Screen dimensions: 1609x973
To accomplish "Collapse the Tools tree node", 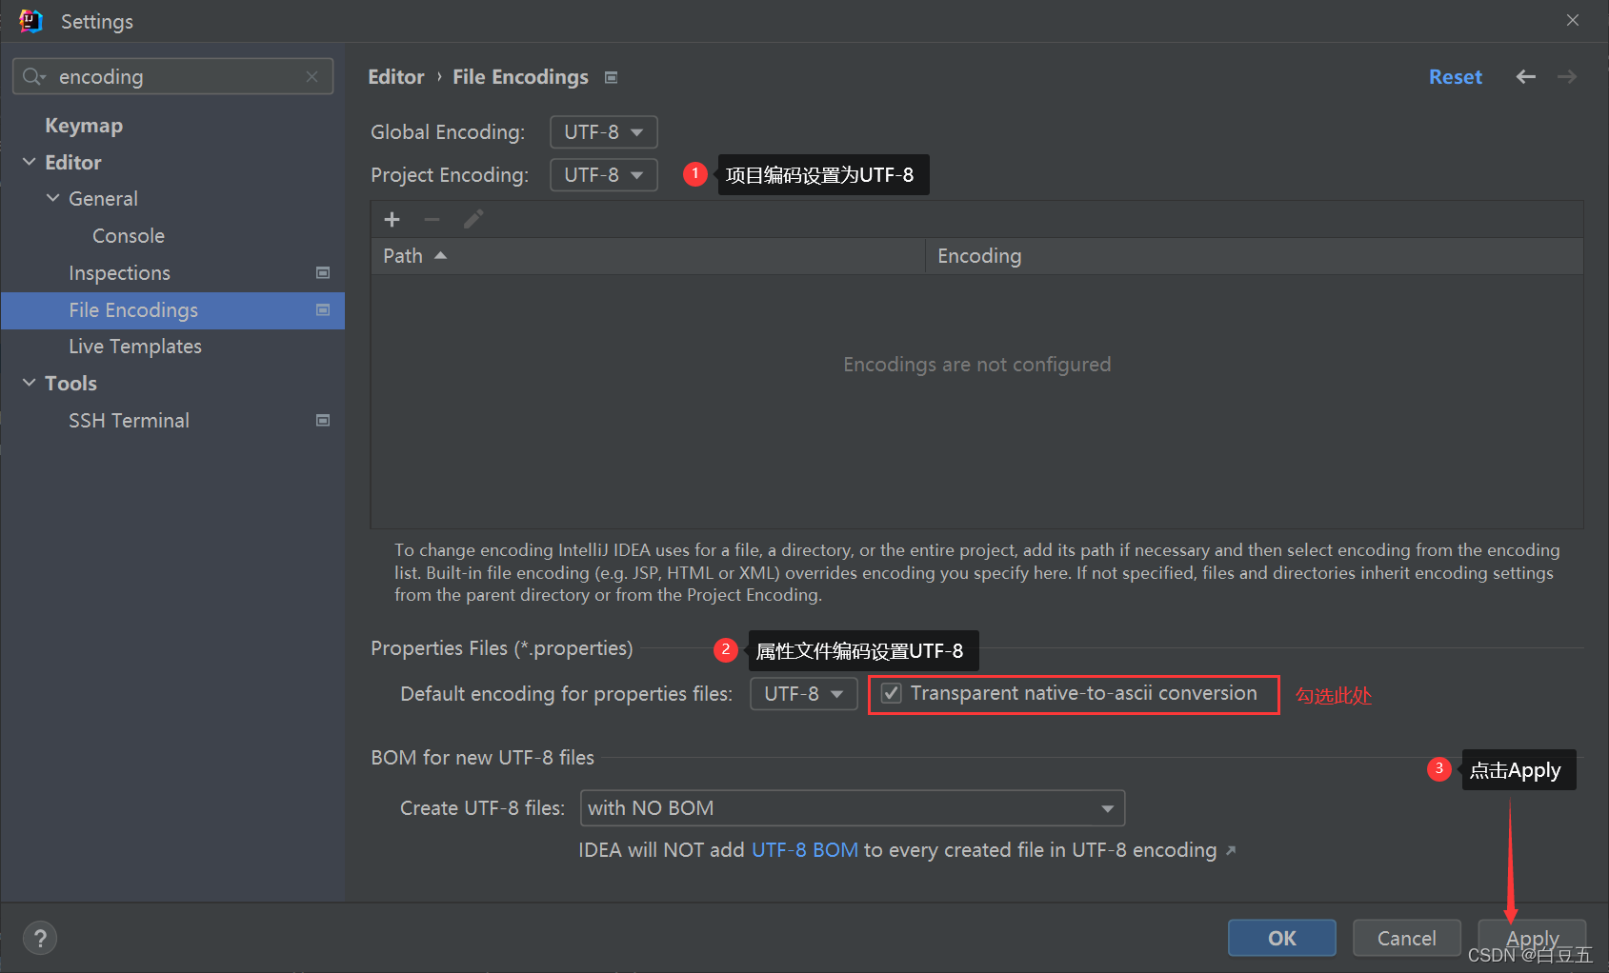I will point(30,384).
